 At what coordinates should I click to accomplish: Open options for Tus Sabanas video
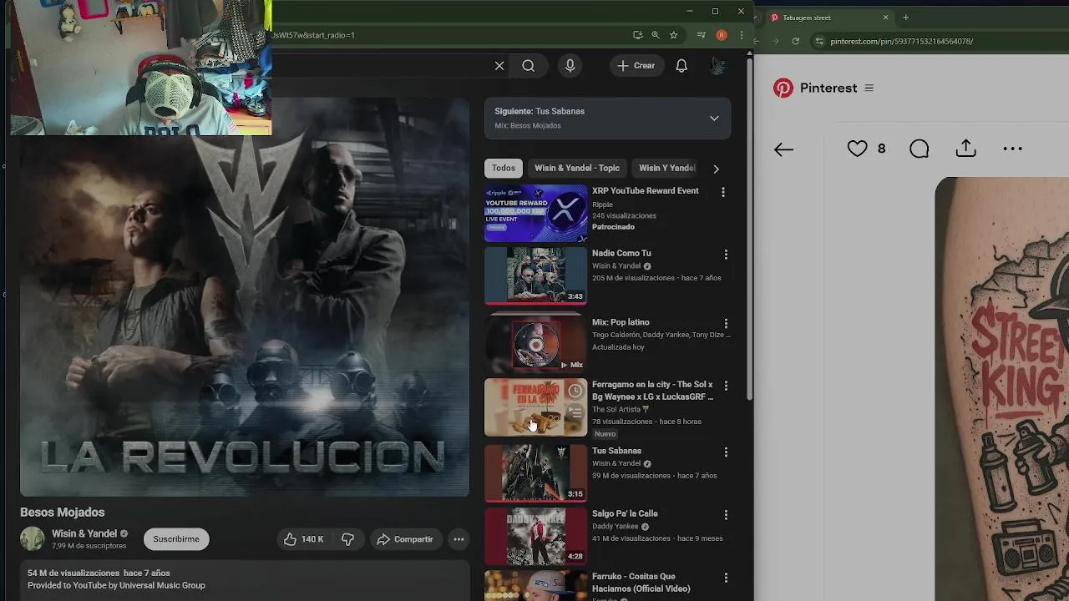click(726, 452)
